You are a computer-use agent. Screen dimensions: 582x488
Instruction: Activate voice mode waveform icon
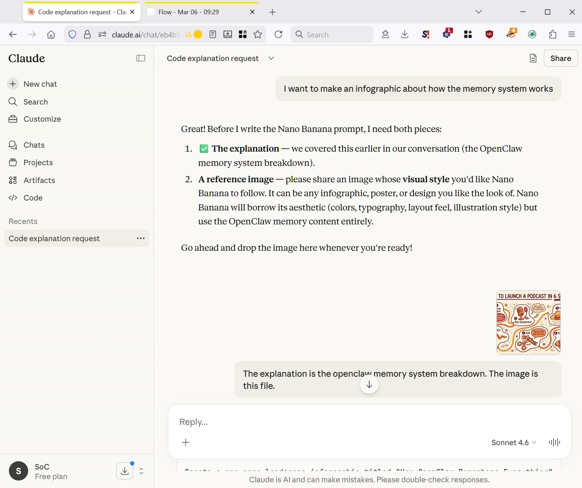point(554,443)
